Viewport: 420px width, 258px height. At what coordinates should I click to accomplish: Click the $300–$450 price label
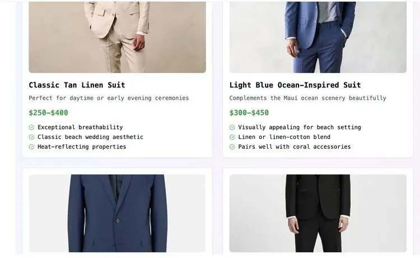(x=249, y=113)
